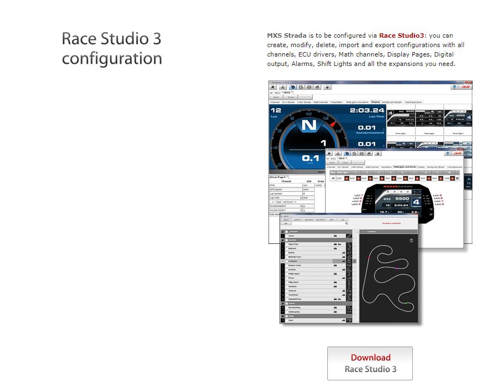Click the Close button in back window
504x392 pixels.
[x=291, y=97]
